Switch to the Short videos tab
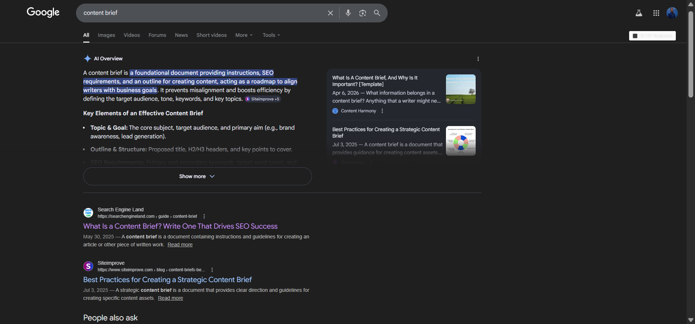Image resolution: width=695 pixels, height=324 pixels. click(x=212, y=35)
